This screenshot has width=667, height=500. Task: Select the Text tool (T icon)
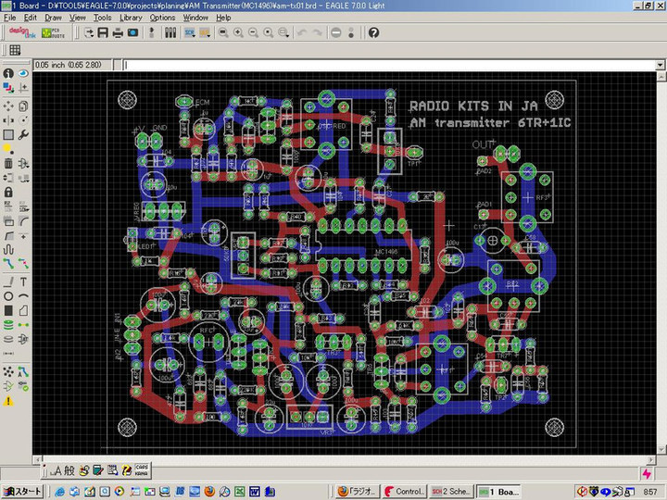23,281
